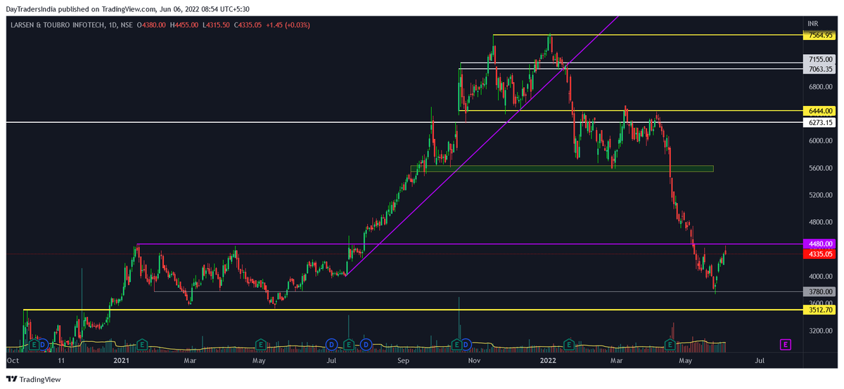The height and width of the screenshot is (389, 844).
Task: Select the 6444.00 yellow price label
Action: click(820, 111)
